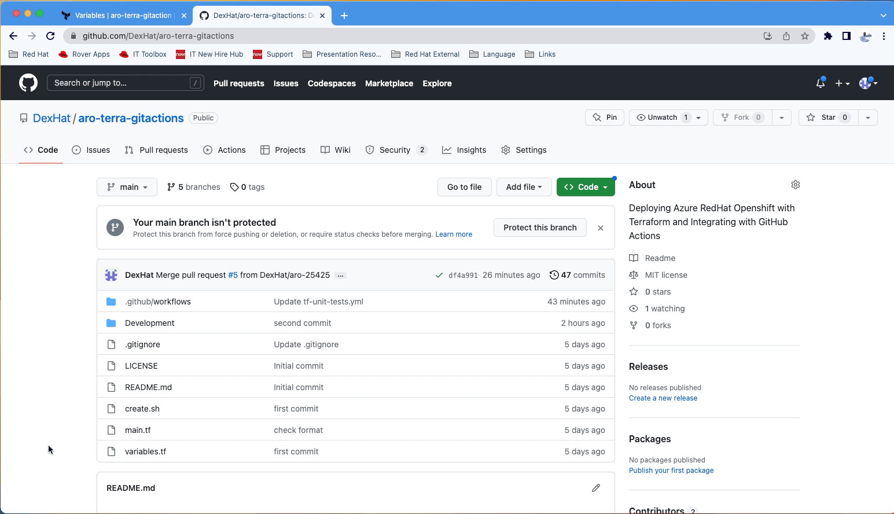The image size is (894, 514).
Task: Star the repository
Action: click(x=828, y=118)
